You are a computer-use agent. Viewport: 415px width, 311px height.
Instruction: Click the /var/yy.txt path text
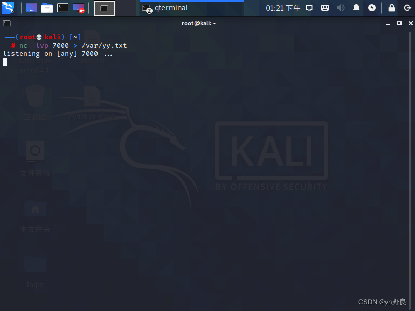tap(104, 46)
